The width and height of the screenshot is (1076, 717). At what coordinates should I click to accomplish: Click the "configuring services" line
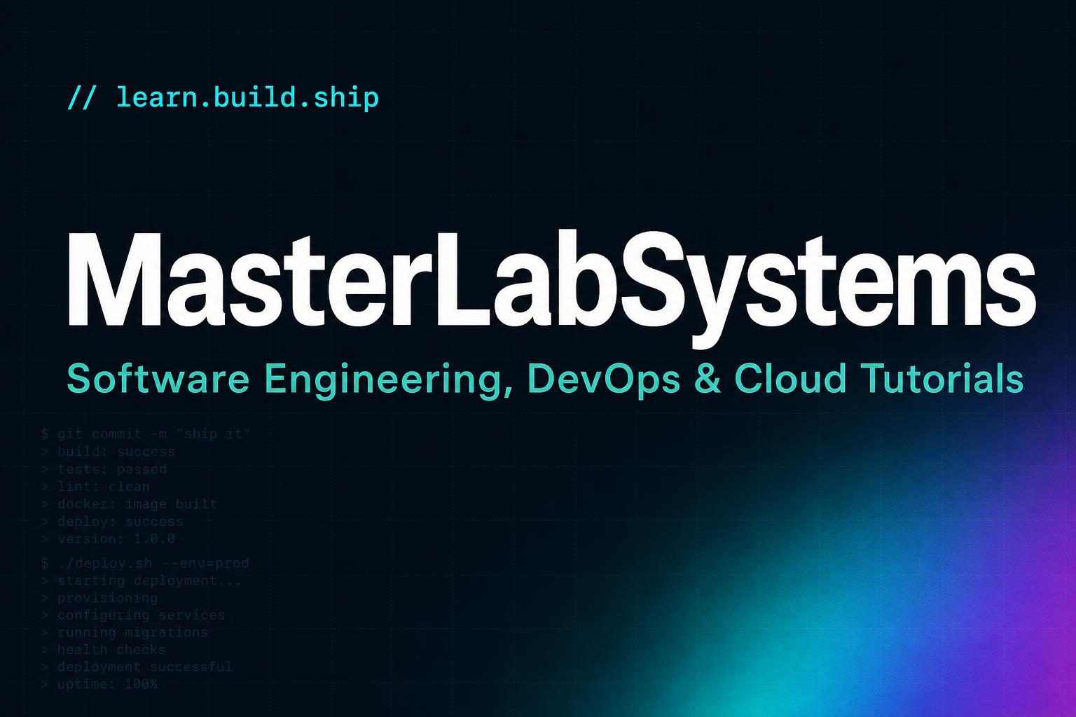point(133,615)
